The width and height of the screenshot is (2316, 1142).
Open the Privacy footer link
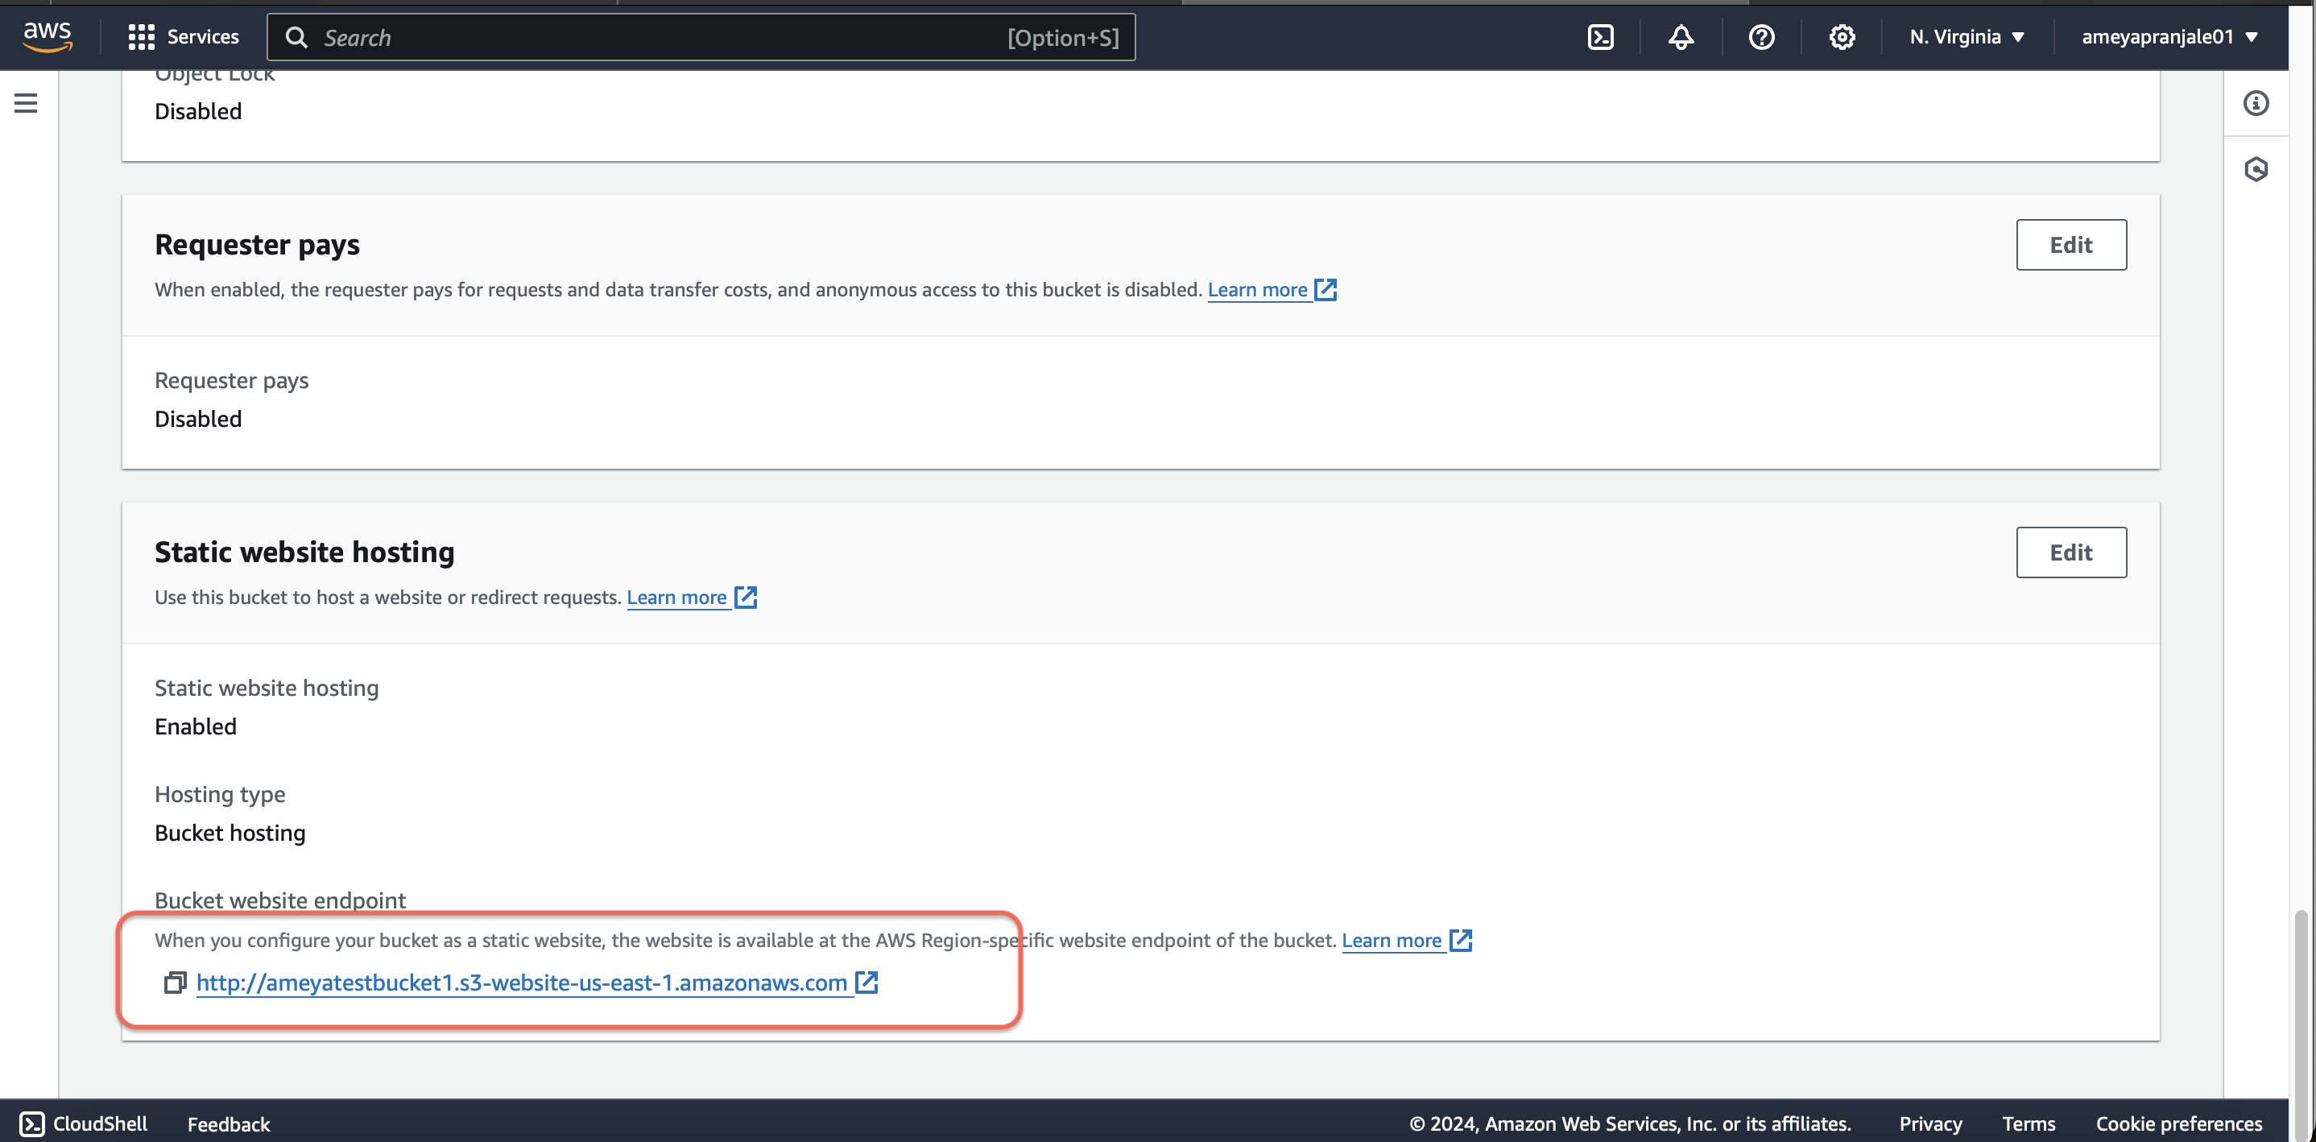point(1930,1123)
